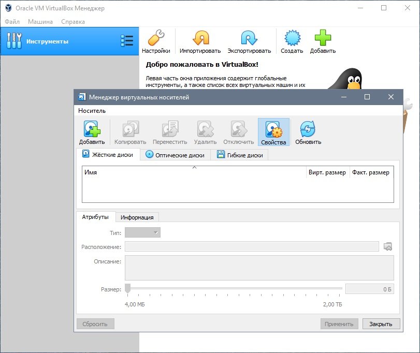Click the Description (Описание) text field

click(x=259, y=268)
